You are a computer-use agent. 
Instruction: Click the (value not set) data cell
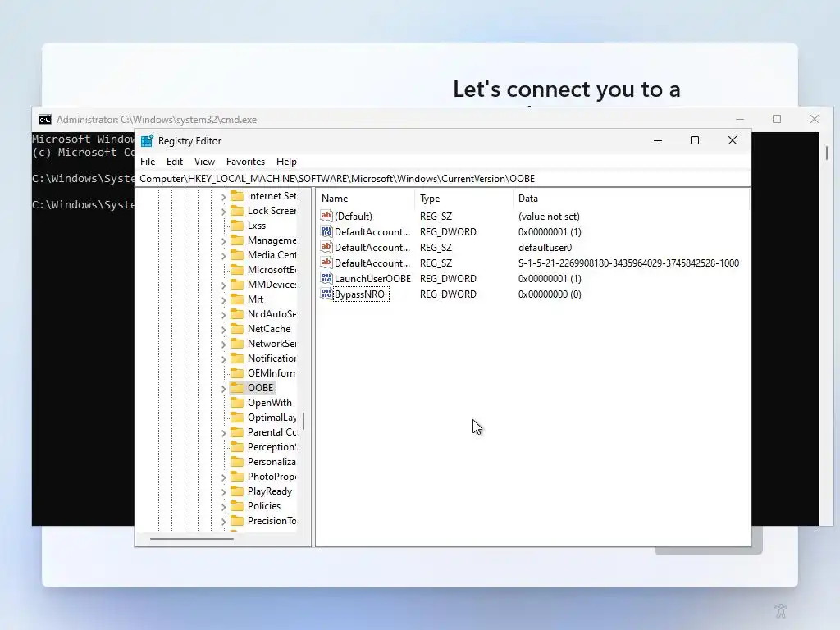tap(549, 217)
